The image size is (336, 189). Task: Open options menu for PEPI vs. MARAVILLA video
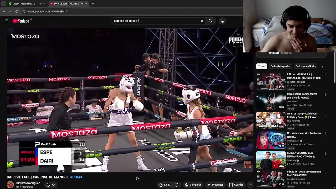(325, 75)
